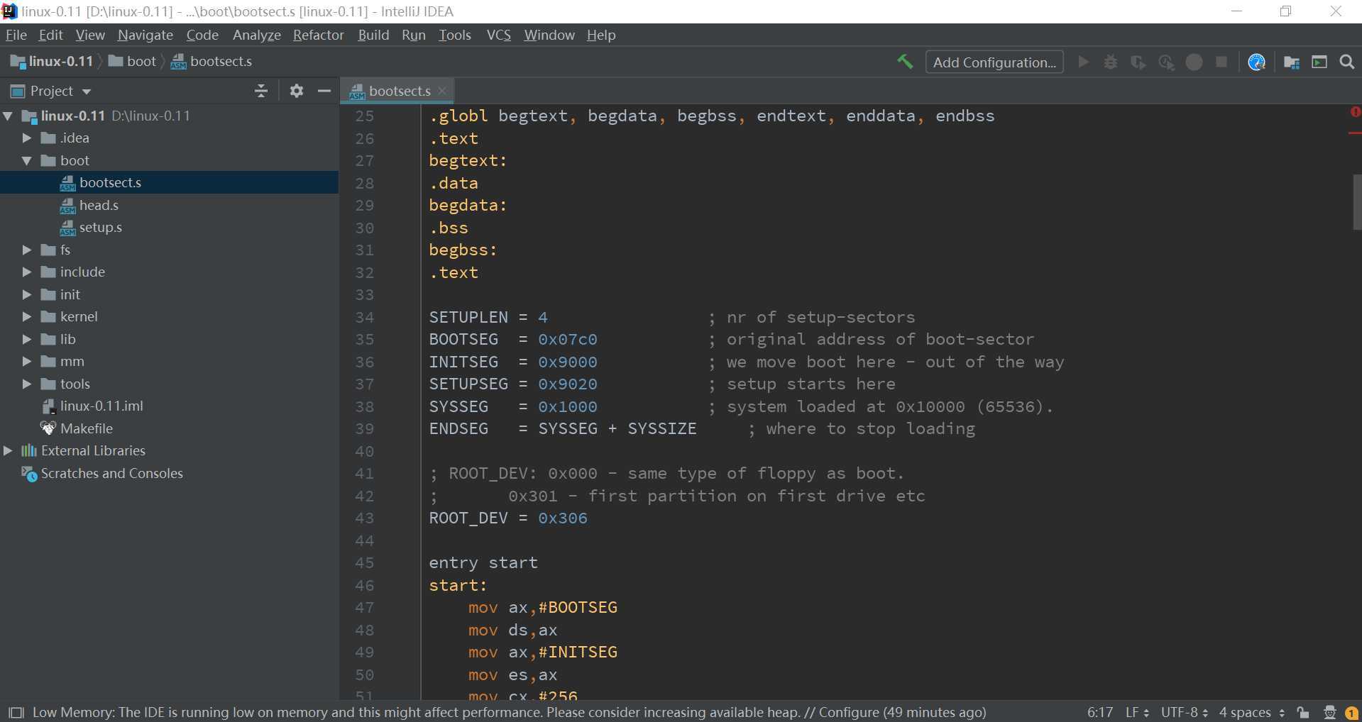Click the Low Memory warning in the status bar
The image size is (1362, 722).
[x=509, y=712]
